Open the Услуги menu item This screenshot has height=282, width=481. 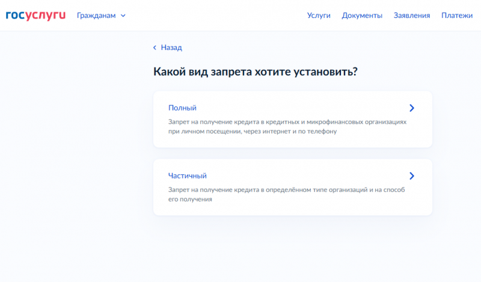click(319, 16)
